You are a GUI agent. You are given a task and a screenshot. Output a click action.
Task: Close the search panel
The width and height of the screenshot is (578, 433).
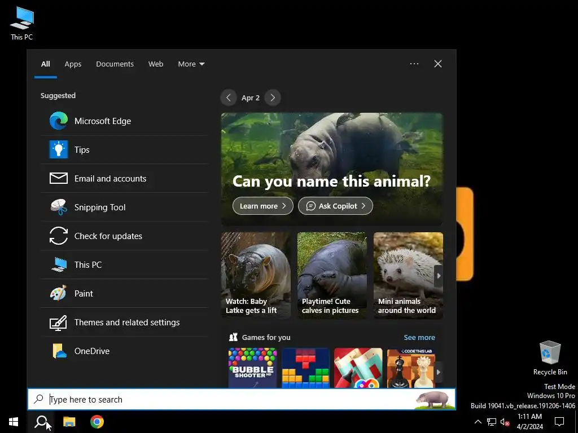click(438, 64)
